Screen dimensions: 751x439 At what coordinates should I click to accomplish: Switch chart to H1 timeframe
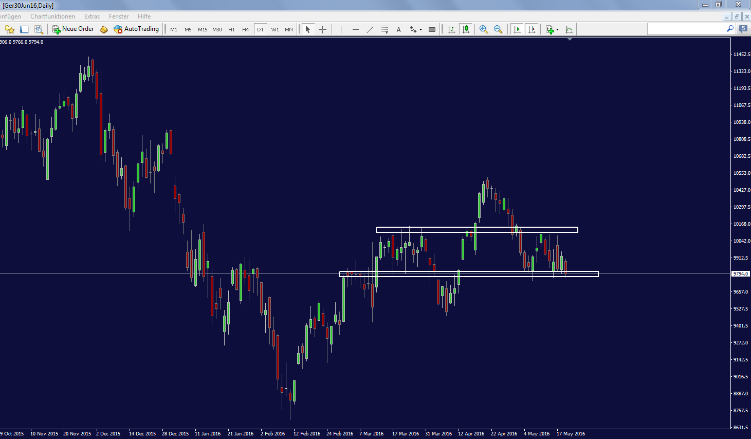click(x=231, y=29)
